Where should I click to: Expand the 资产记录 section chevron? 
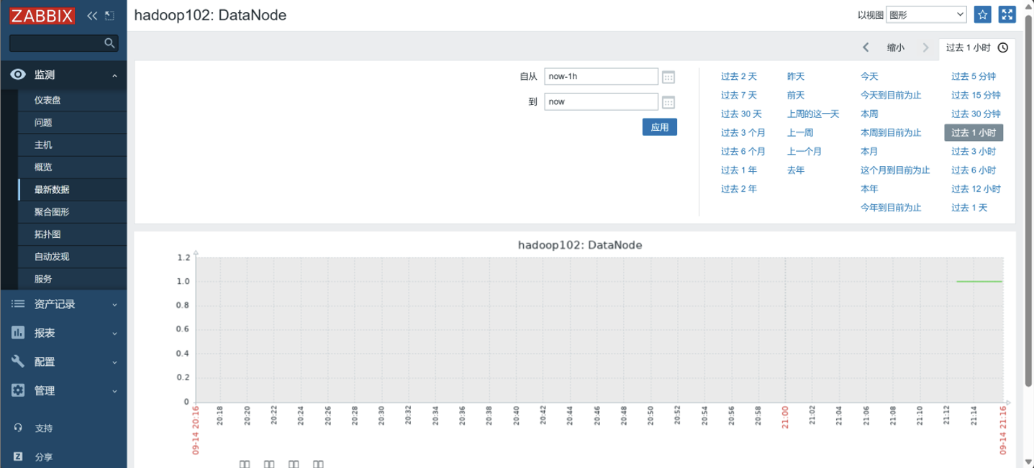[114, 305]
